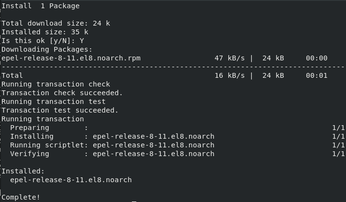Click the '16 kB/s' total speed value
The image size is (346, 202).
(x=230, y=75)
